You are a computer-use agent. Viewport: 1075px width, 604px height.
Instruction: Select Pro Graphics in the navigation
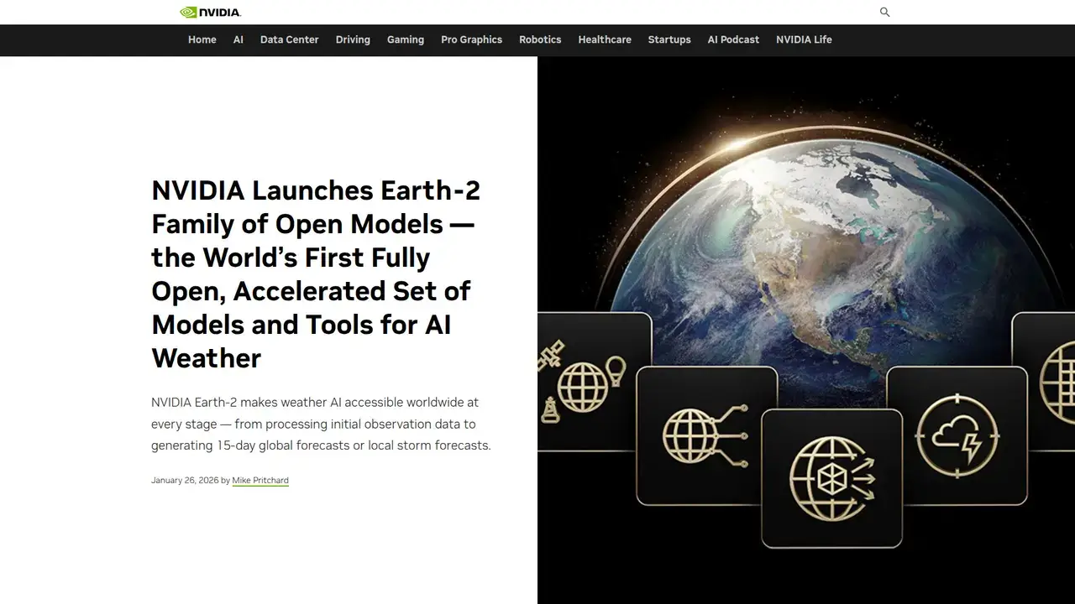[471, 39]
